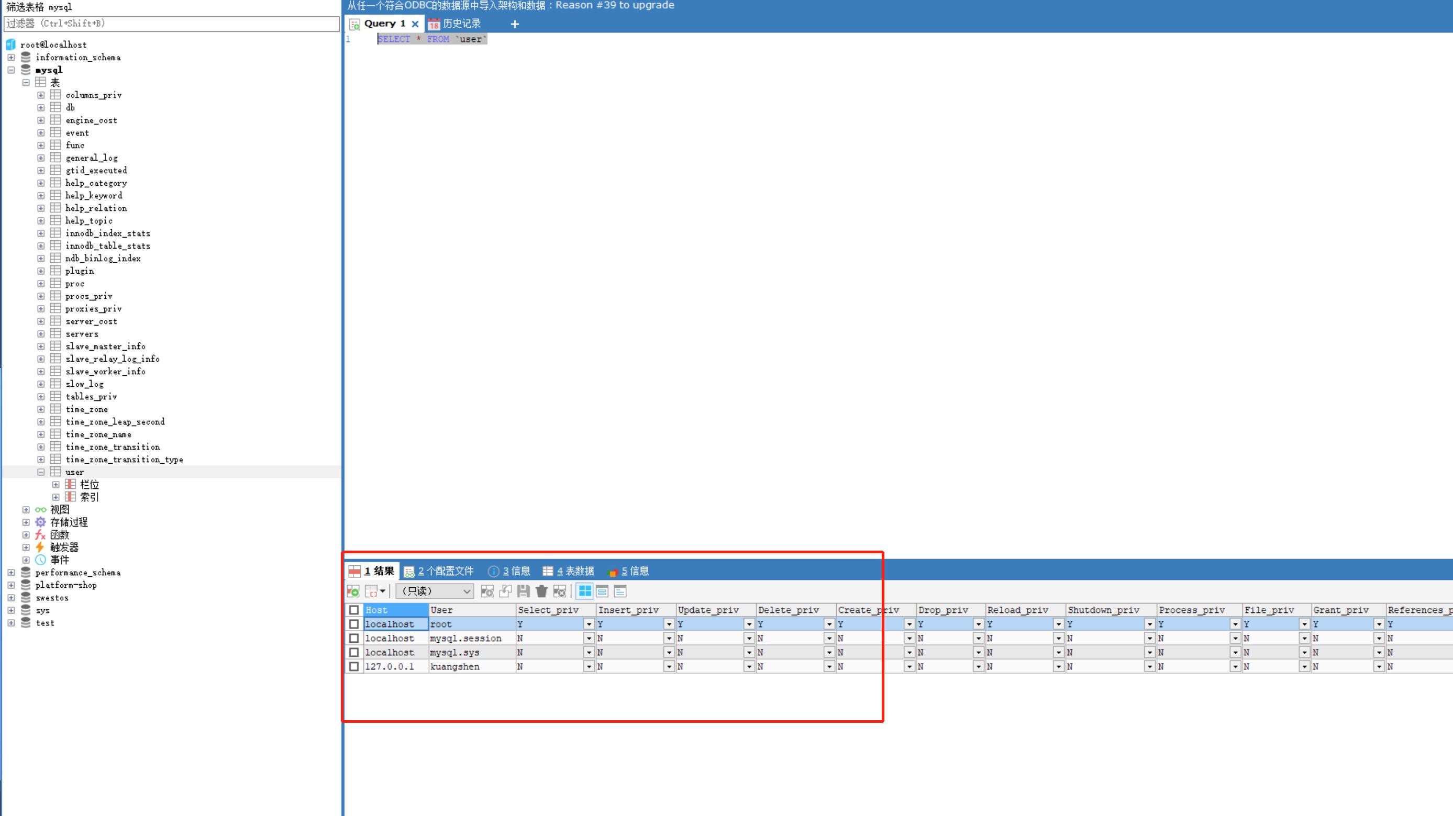This screenshot has width=1453, height=816.
Task: Open the 2 个配置文件 profiler tab
Action: click(x=439, y=571)
